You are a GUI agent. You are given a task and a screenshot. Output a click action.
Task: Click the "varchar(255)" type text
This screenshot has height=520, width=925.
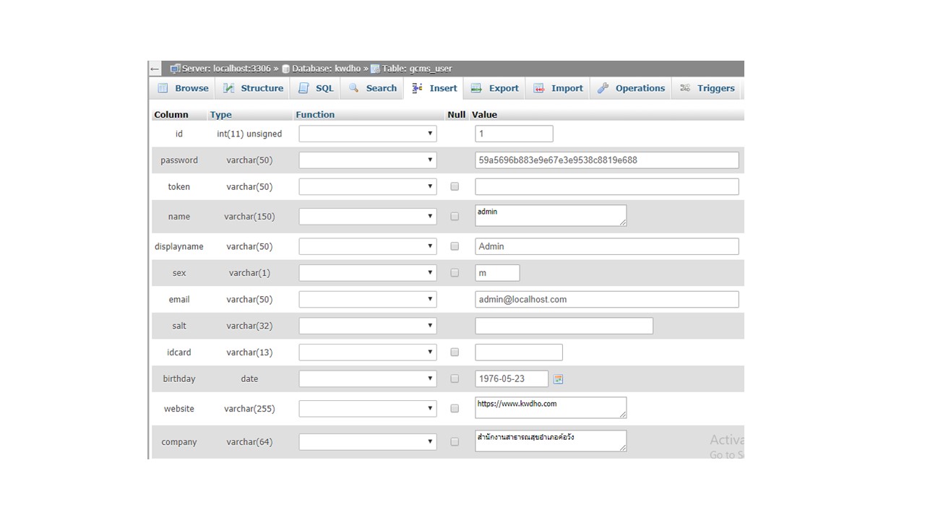click(249, 409)
